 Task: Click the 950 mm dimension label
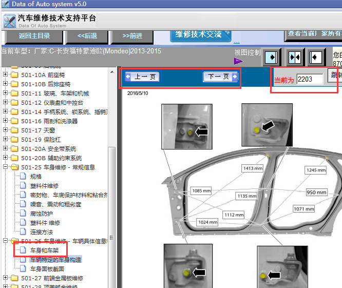click(x=316, y=193)
